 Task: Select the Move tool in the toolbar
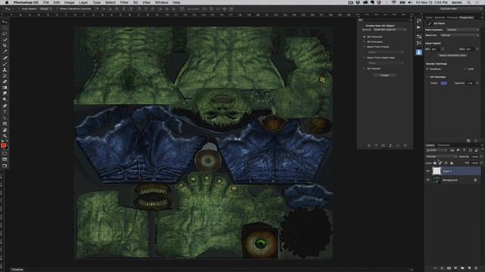[5, 22]
